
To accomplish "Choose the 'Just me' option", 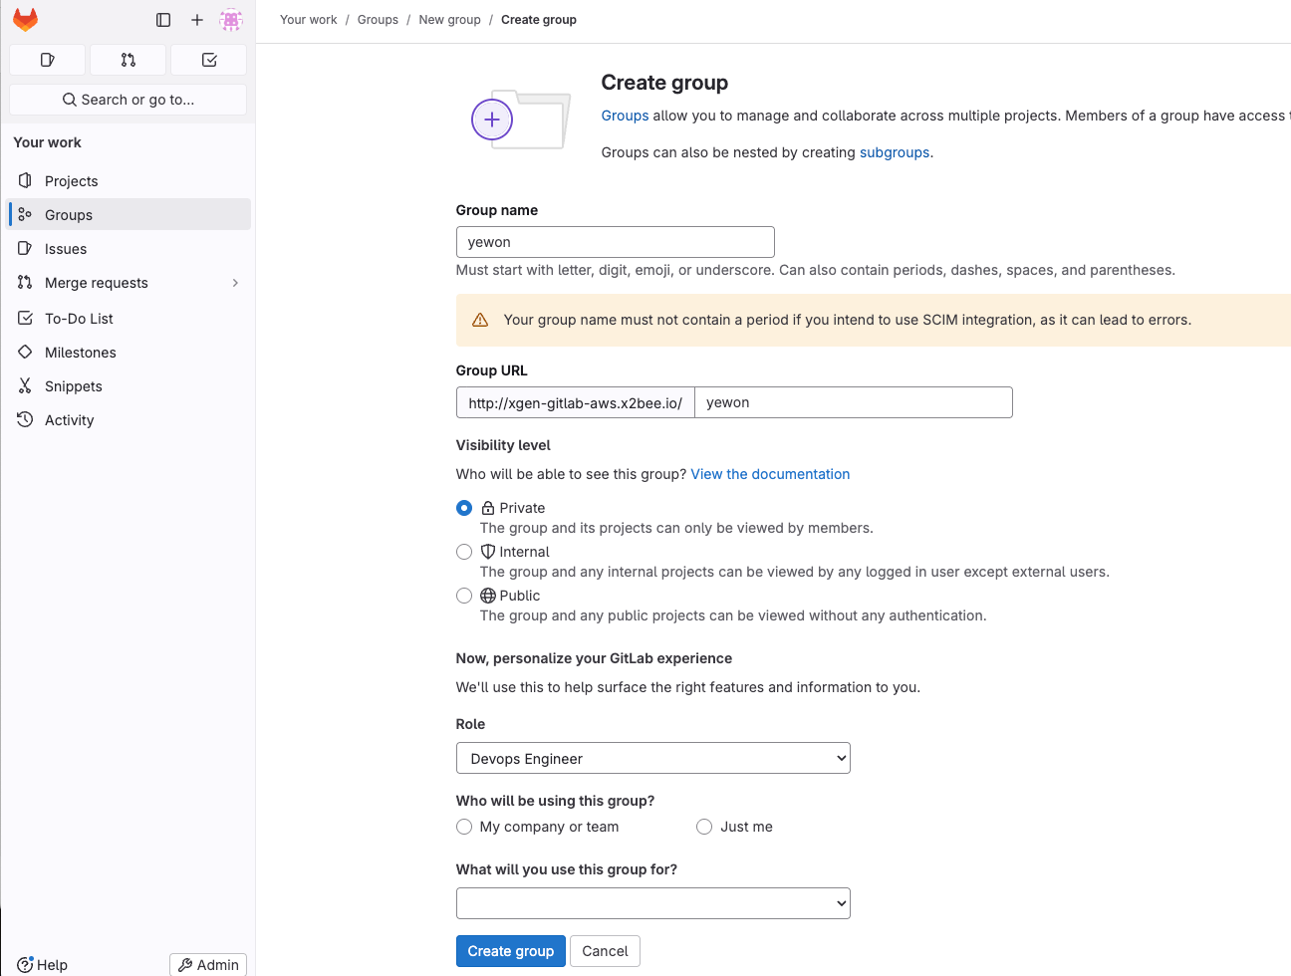I will [704, 827].
